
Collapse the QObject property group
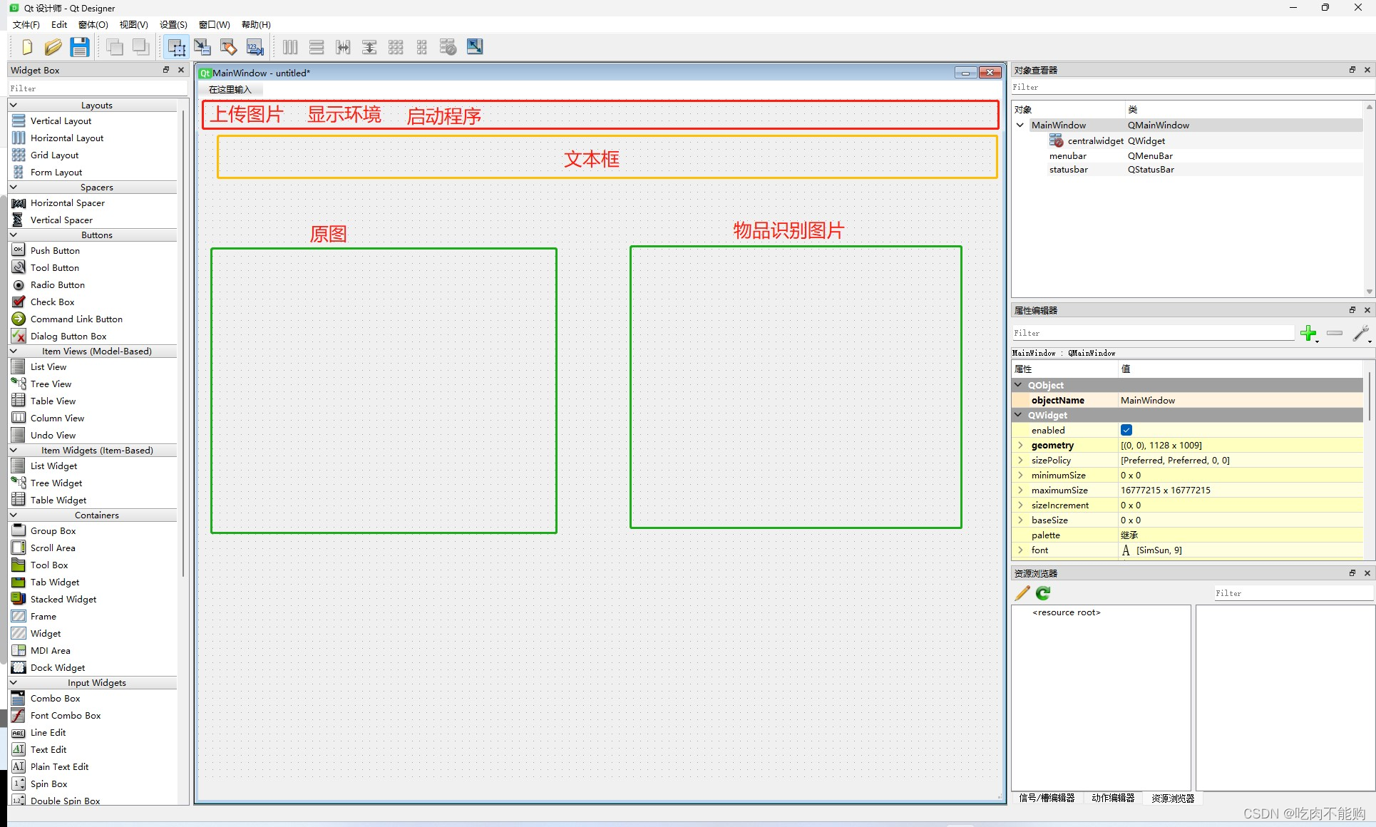tap(1019, 385)
